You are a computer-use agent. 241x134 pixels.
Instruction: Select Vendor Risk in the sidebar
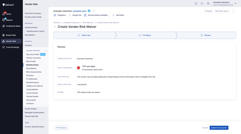point(11,41)
